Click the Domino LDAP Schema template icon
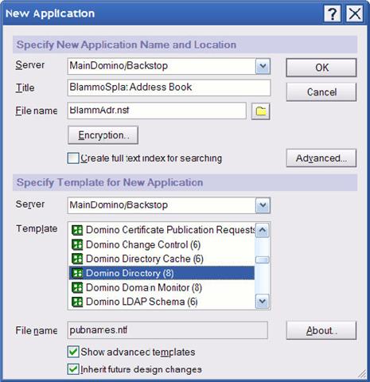370x382 pixels. point(77,302)
